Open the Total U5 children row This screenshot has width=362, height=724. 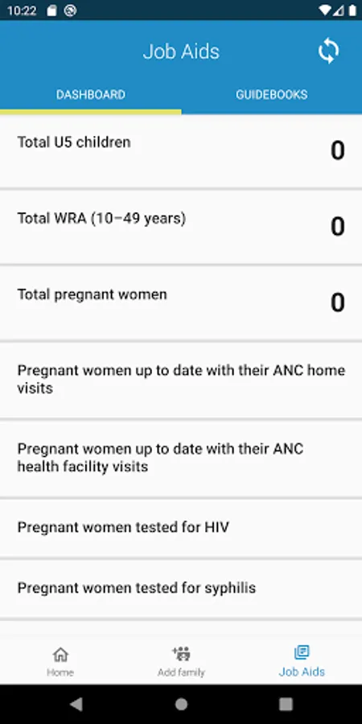181,151
